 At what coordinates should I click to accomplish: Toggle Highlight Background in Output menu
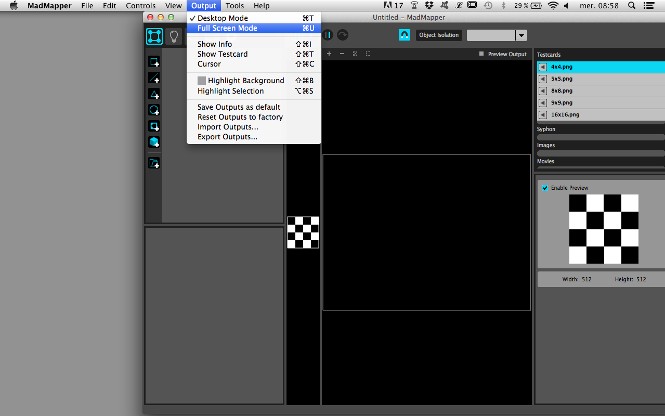pos(241,81)
